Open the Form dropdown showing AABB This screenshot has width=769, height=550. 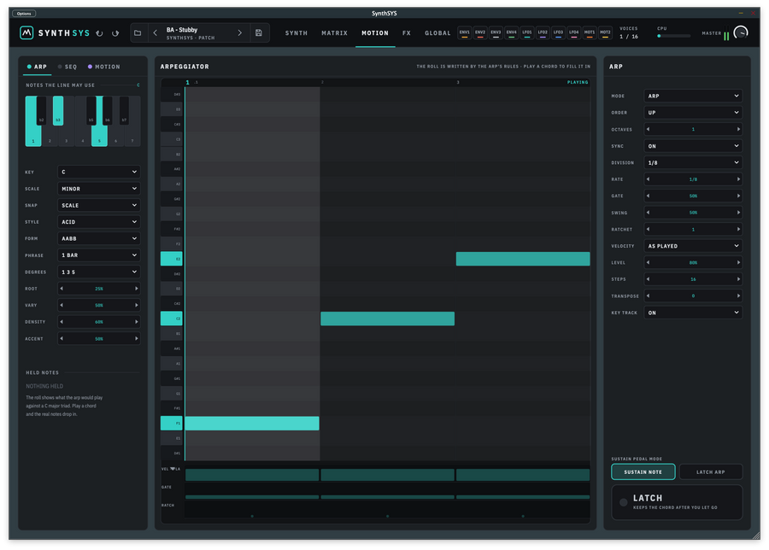pos(99,239)
